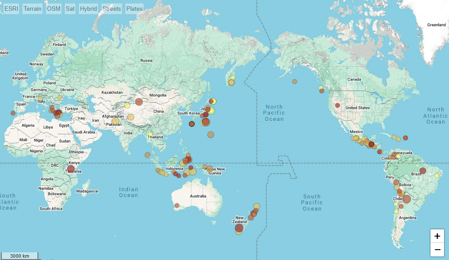This screenshot has width=449, height=260.
Task: Click the Indian Ocean label
Action: 129,192
